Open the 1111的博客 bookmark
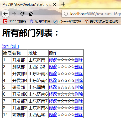Screen dimensions: 121x123 click(x=15, y=21)
